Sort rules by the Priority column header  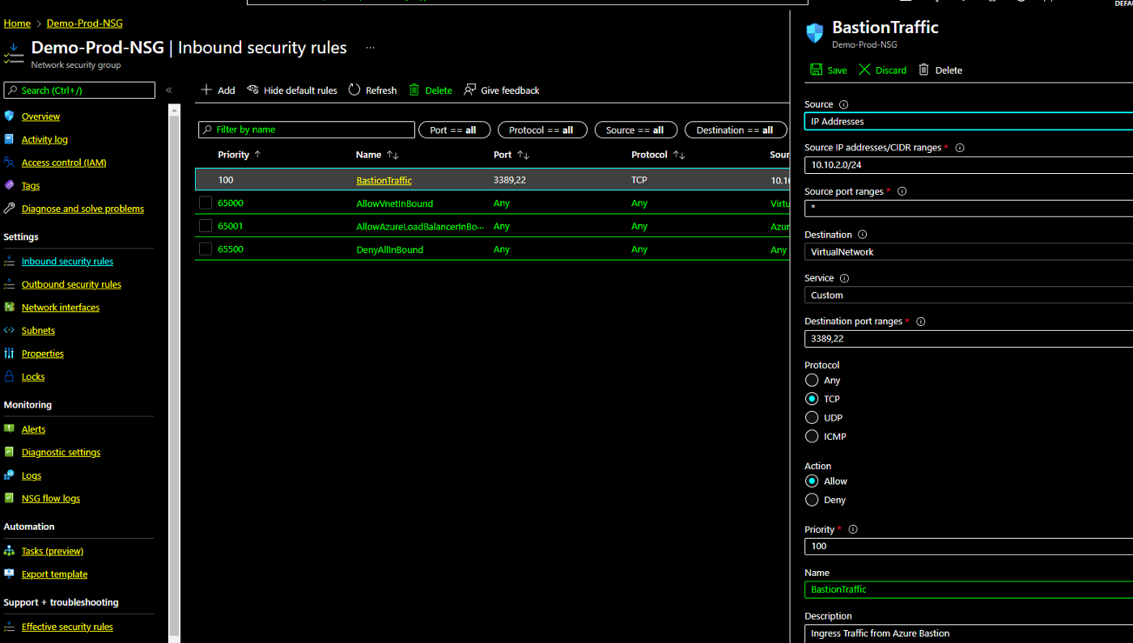(240, 154)
